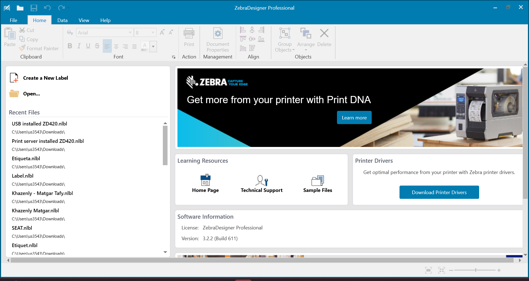Switch to the Data ribbon tab

coord(62,20)
